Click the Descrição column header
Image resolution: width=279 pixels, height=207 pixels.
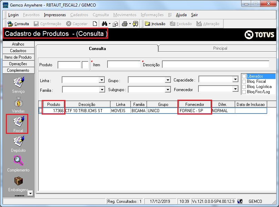[87, 104]
